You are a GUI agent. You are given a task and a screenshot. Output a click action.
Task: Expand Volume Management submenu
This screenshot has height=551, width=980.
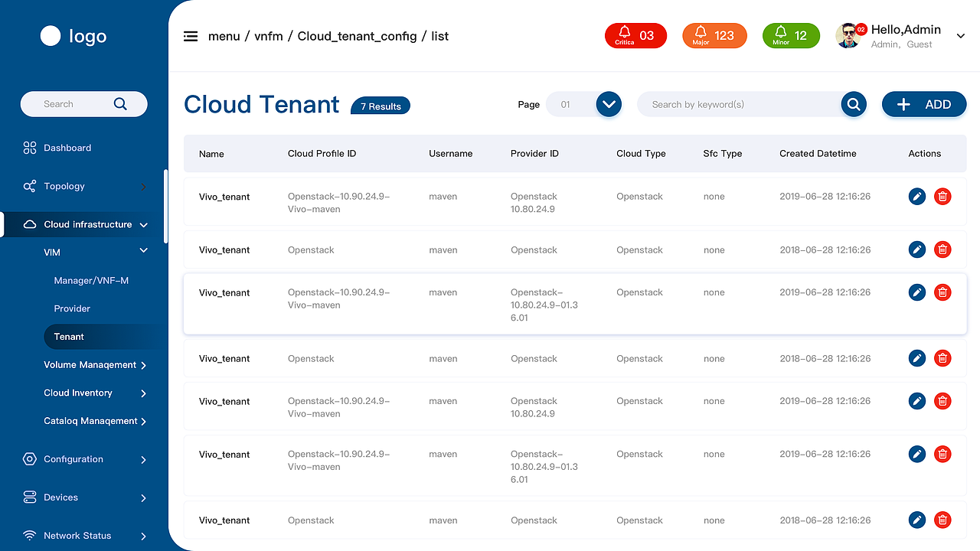(x=143, y=366)
